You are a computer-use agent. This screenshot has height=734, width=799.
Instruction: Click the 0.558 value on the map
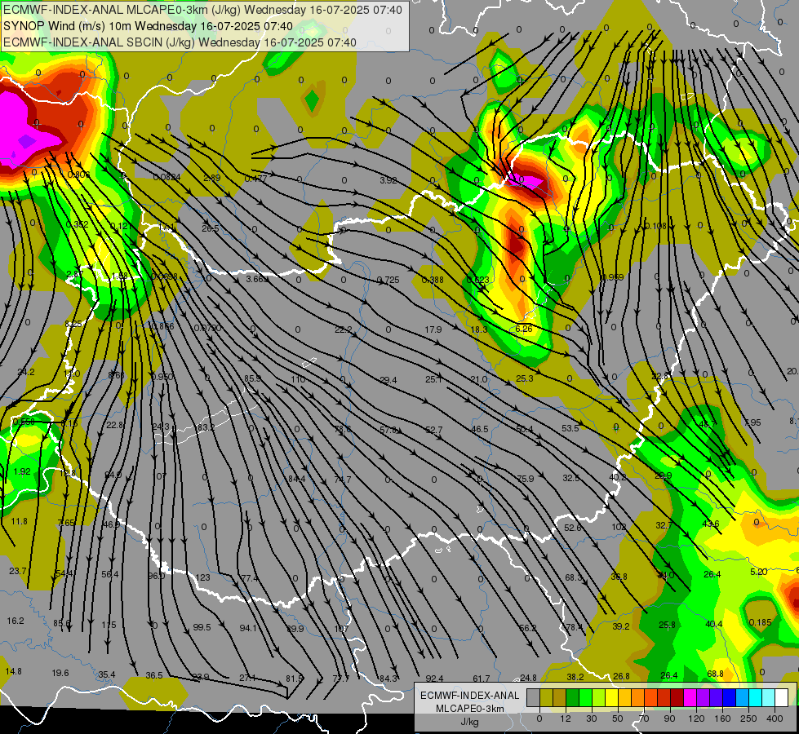(x=24, y=422)
